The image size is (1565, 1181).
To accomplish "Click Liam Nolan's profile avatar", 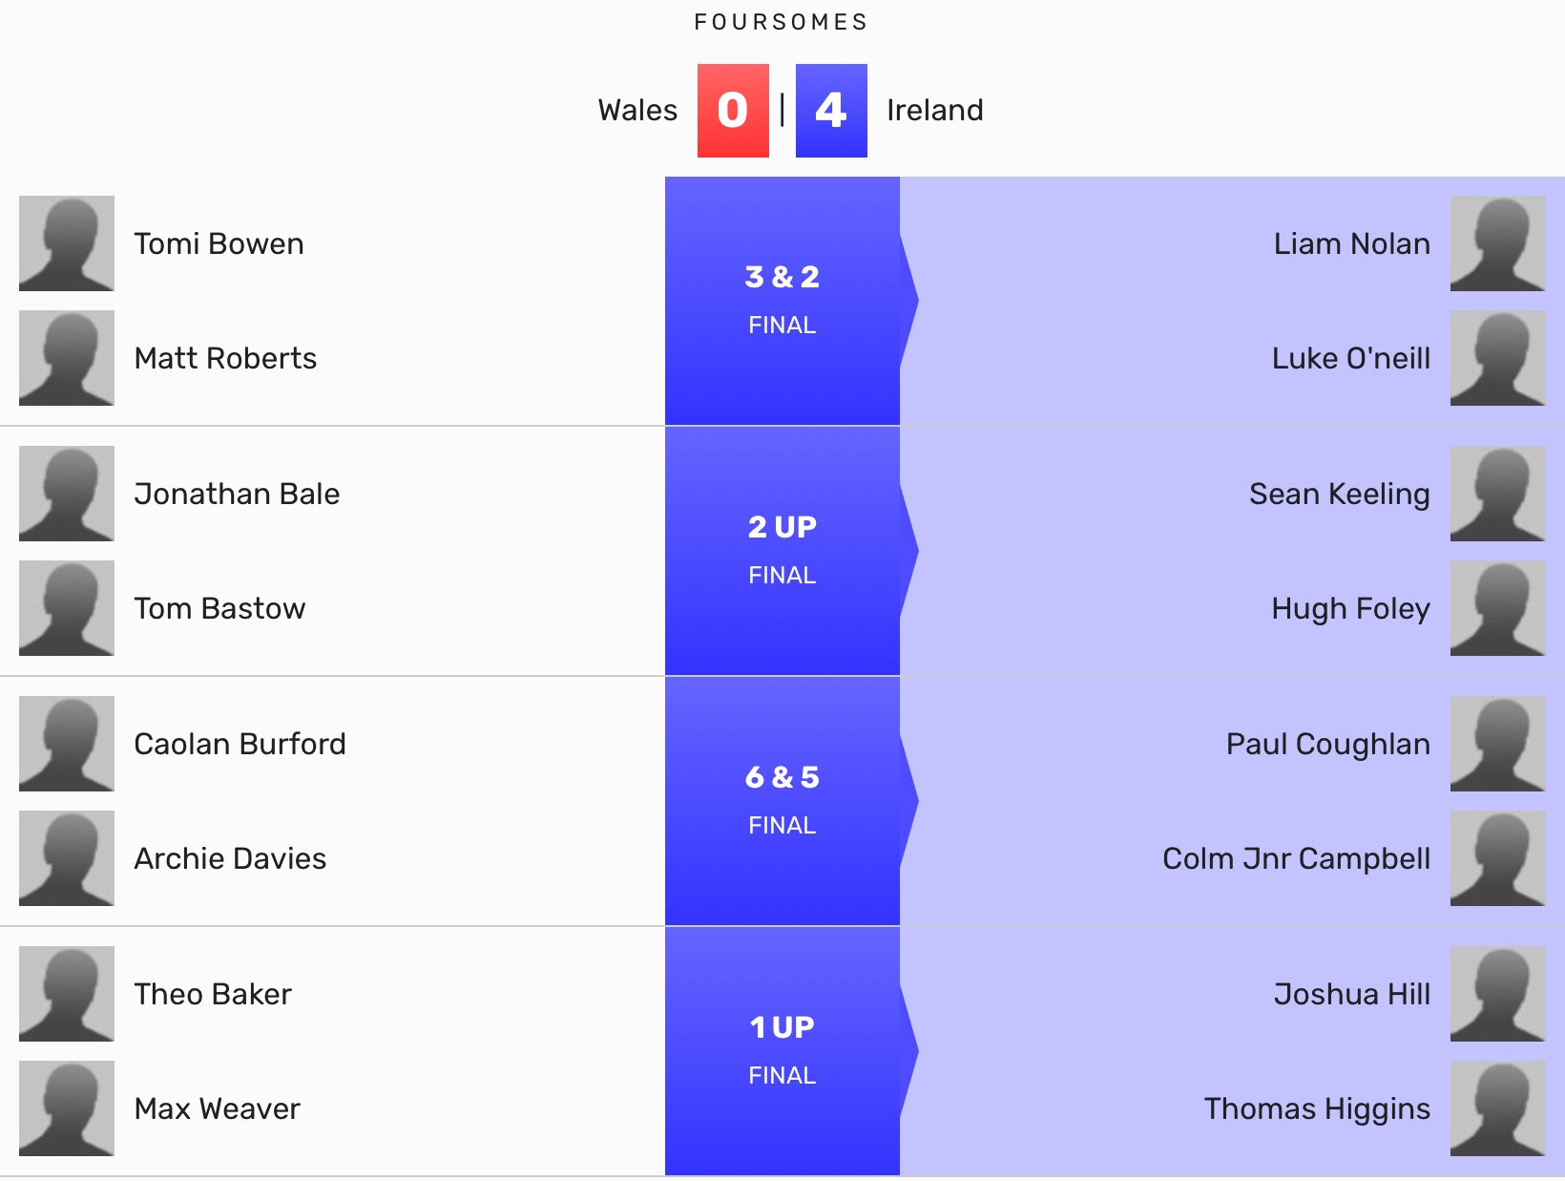I will coord(1497,243).
